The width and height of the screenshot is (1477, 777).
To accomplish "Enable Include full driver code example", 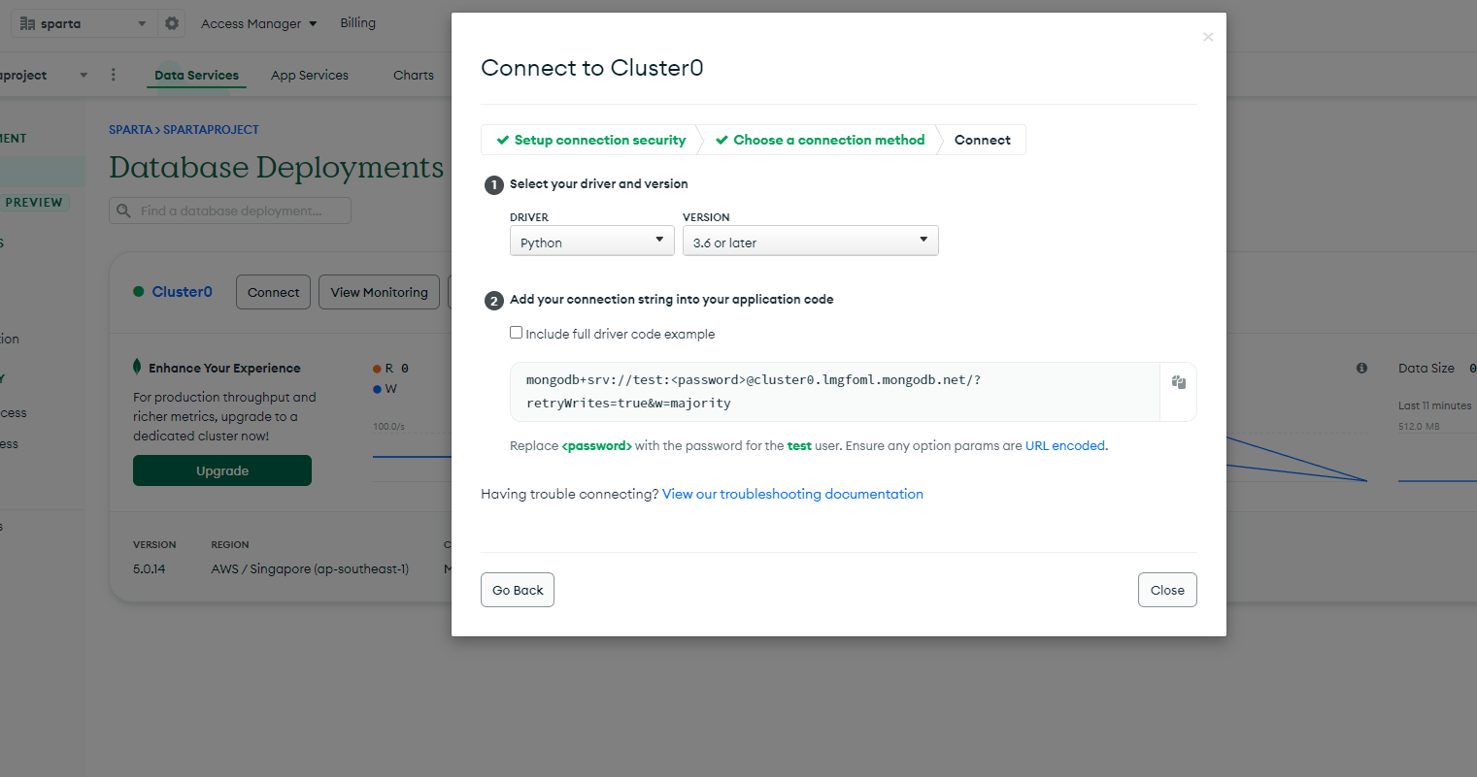I will [x=516, y=333].
